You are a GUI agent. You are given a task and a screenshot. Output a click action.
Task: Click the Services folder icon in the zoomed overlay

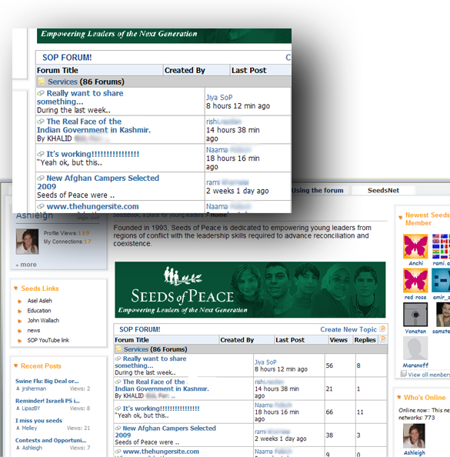(x=42, y=81)
